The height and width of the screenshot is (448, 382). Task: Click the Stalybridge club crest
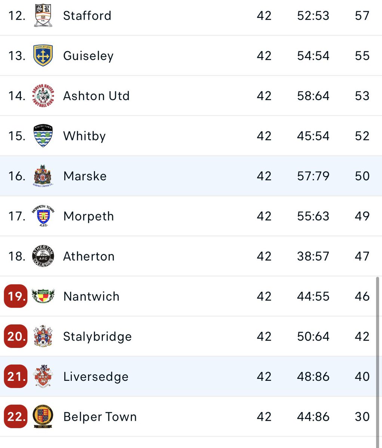(43, 336)
